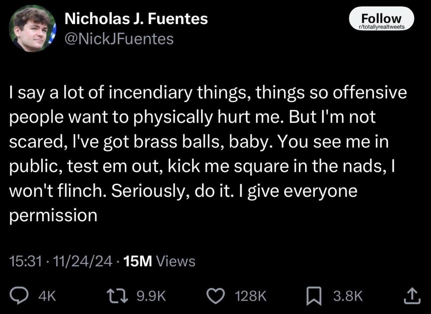Viewport: 431px width, 314px height.
Task: Open the Nicholas J. Fuentes display name
Action: (x=136, y=19)
